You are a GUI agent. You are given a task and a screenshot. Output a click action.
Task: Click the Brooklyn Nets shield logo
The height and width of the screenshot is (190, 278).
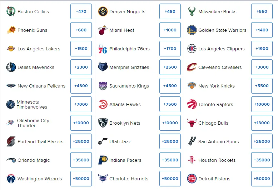[x=103, y=123]
